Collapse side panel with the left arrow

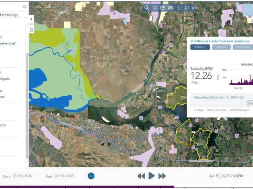pos(31,19)
